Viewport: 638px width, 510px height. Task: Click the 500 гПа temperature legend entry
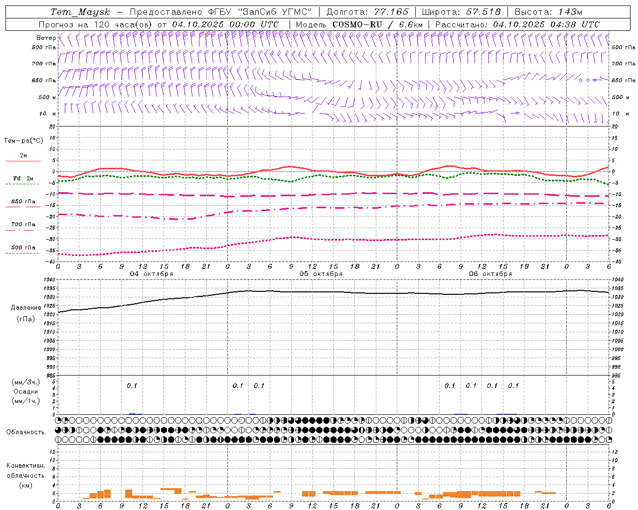click(x=23, y=248)
